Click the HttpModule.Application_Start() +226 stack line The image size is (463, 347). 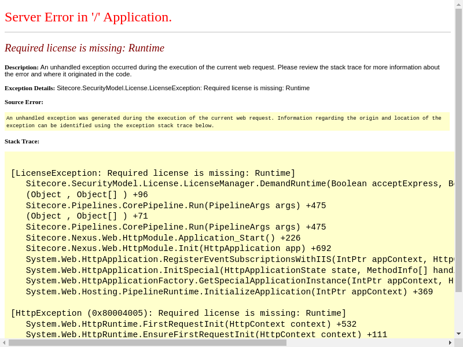[163, 238]
